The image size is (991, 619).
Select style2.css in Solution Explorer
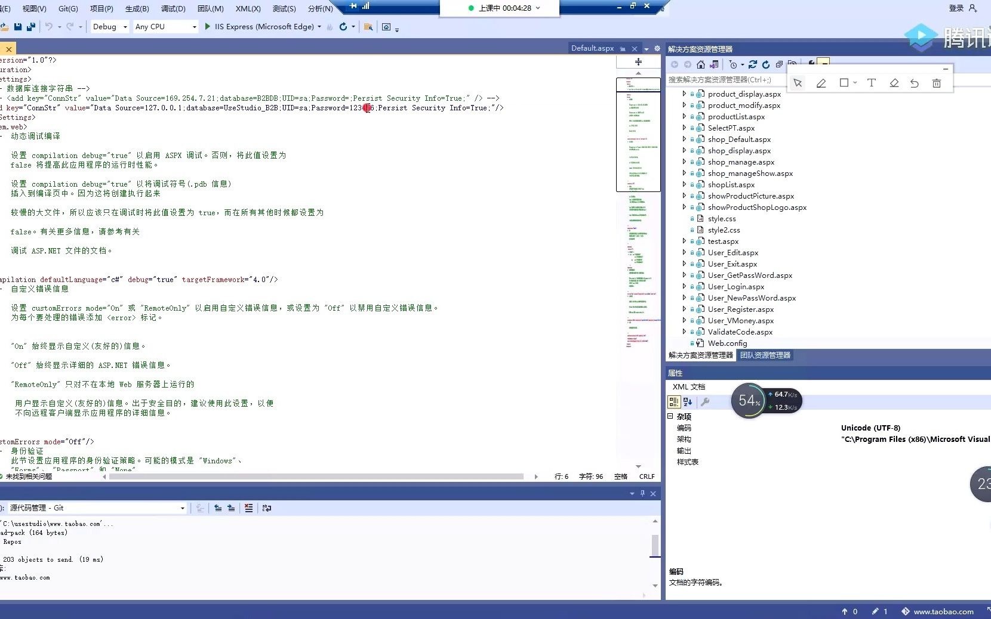(x=724, y=230)
